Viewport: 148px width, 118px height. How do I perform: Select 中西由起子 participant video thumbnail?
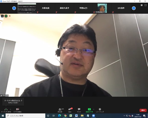(x=102, y=8)
